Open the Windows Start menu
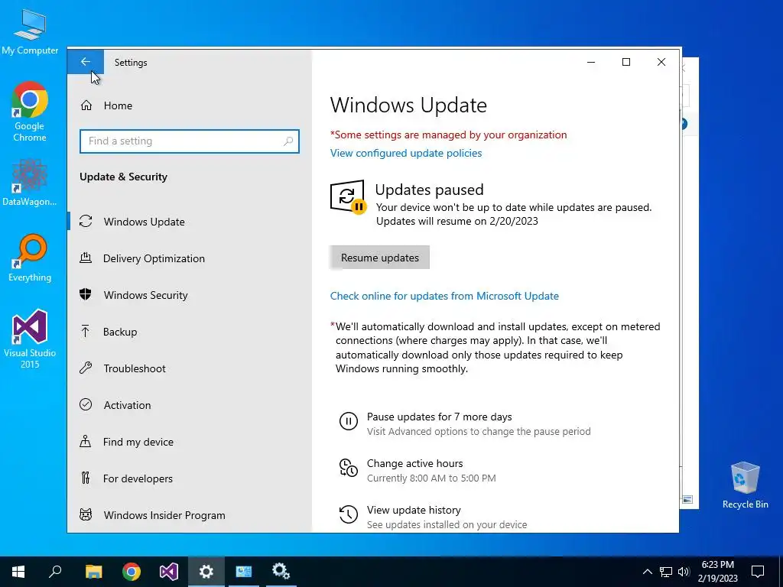This screenshot has width=783, height=587. point(18,572)
